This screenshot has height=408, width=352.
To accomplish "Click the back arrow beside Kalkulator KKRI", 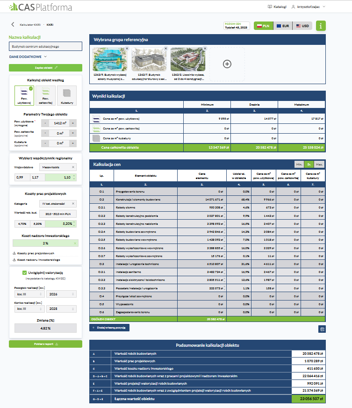I will [13, 24].
